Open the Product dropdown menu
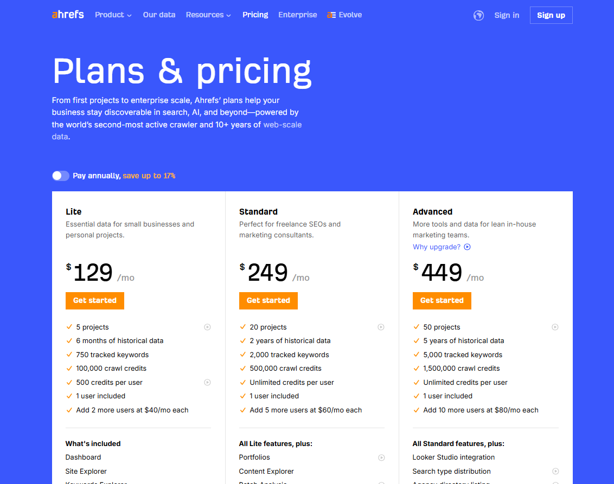This screenshot has height=484, width=614. (x=113, y=15)
